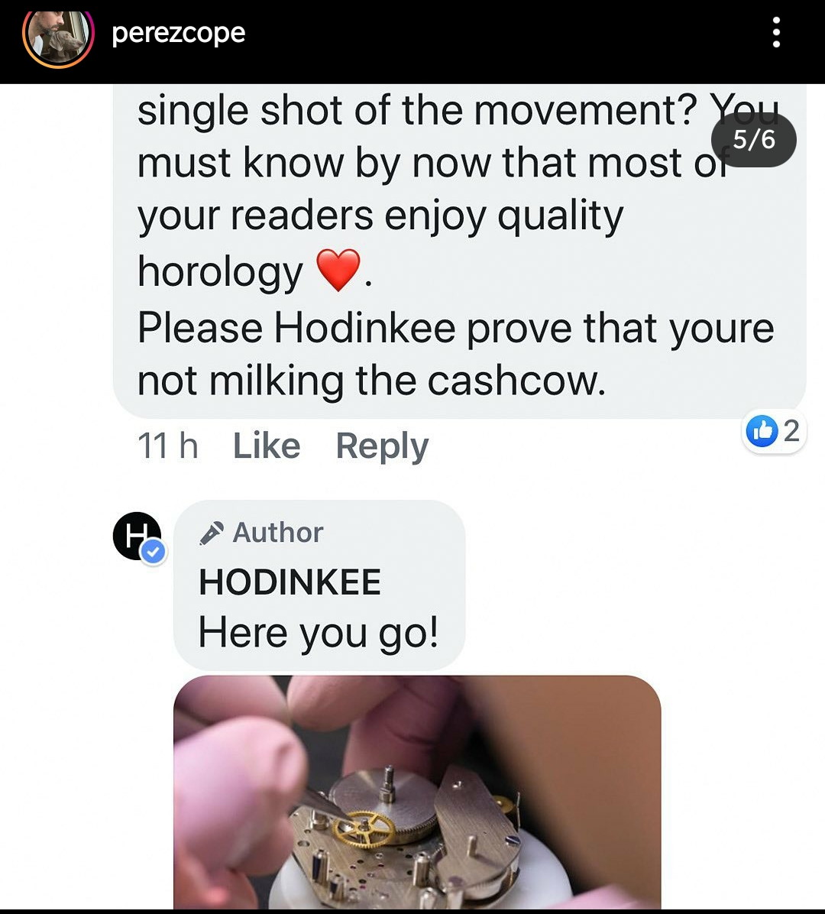Tap the HODINKEE round H avatar

[x=137, y=535]
